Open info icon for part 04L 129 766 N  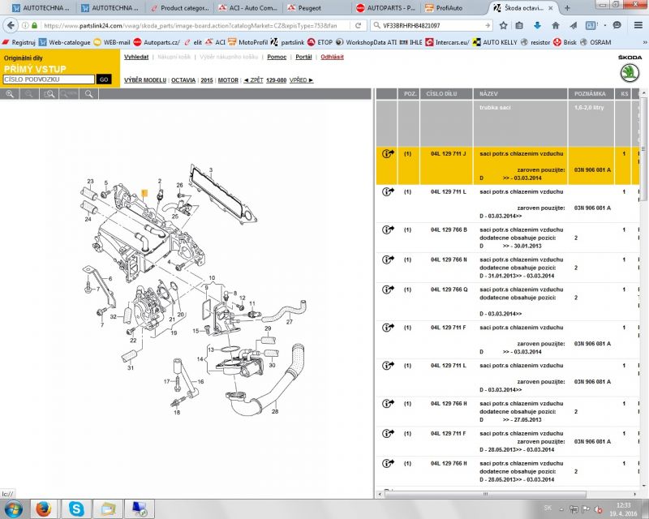388,259
